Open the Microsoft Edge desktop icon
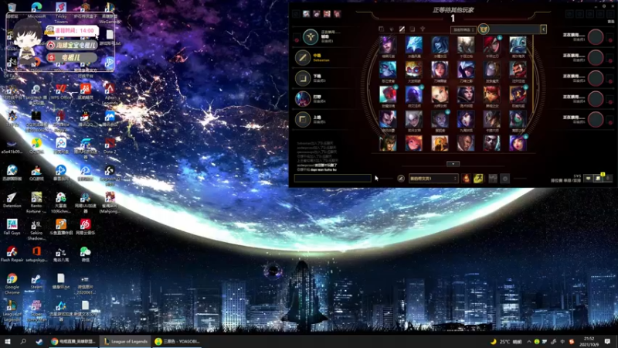Image resolution: width=618 pixels, height=348 pixels. (36, 10)
